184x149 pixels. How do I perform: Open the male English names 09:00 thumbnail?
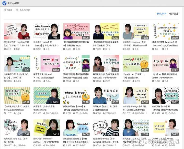(106, 31)
